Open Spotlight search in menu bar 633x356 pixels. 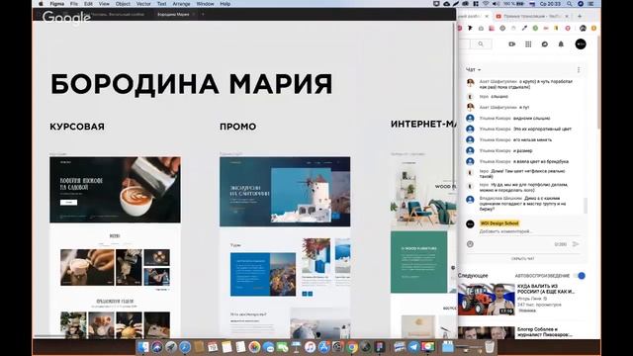[570, 4]
